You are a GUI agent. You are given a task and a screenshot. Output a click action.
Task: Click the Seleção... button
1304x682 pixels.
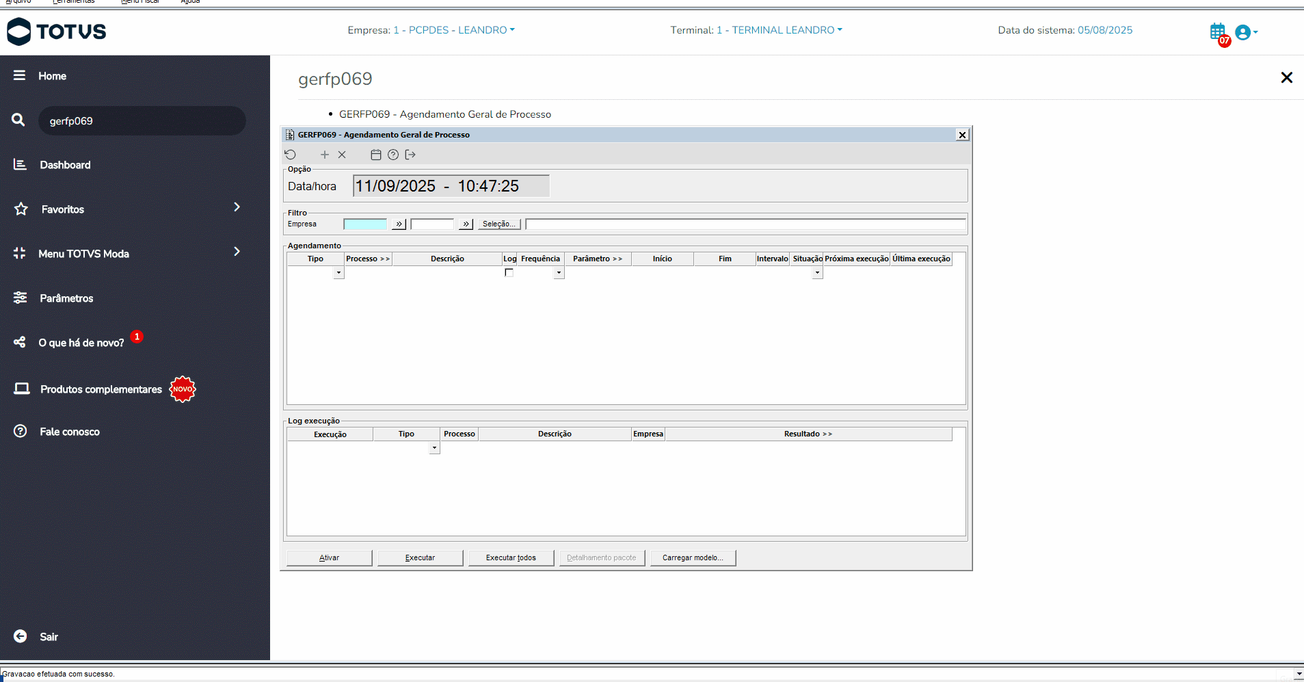[x=499, y=224]
